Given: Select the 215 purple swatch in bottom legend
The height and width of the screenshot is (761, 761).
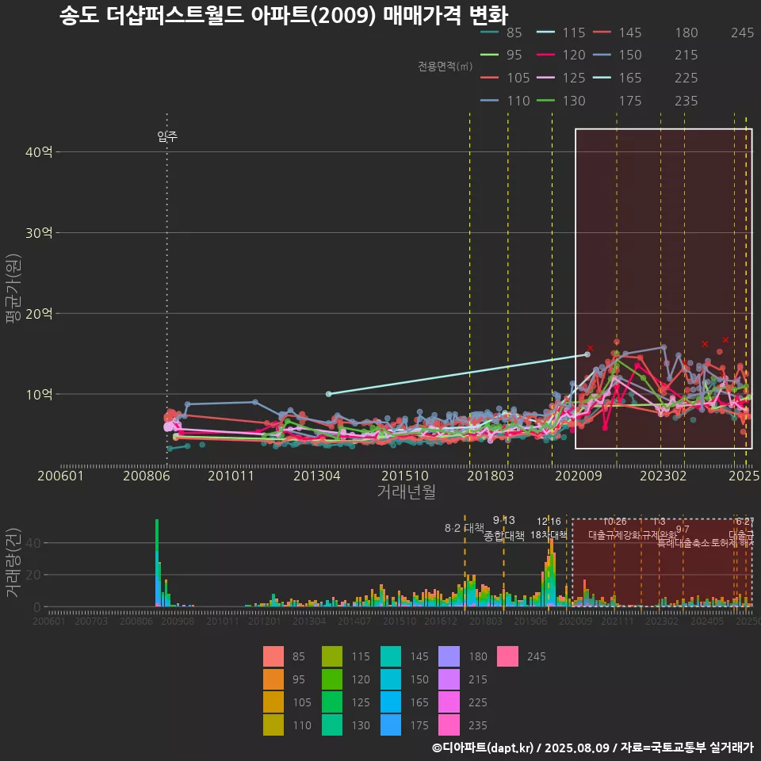Looking at the screenshot, I should [449, 679].
